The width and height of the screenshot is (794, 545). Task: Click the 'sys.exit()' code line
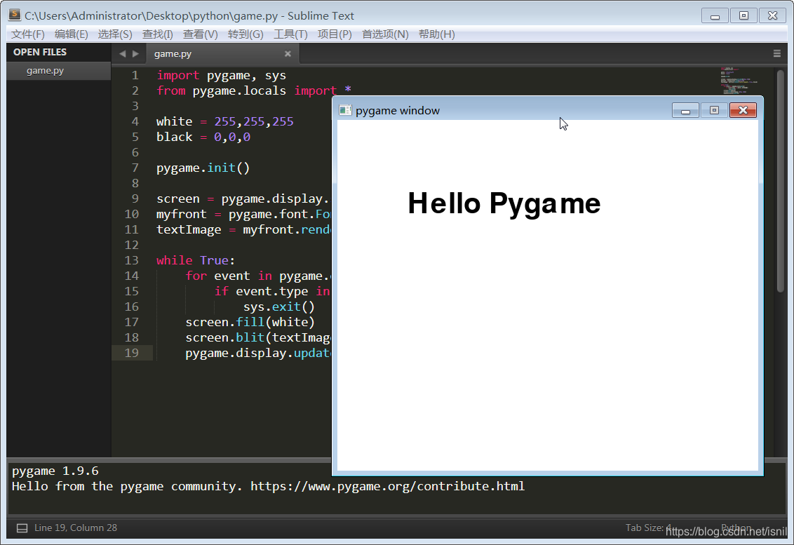pos(279,307)
